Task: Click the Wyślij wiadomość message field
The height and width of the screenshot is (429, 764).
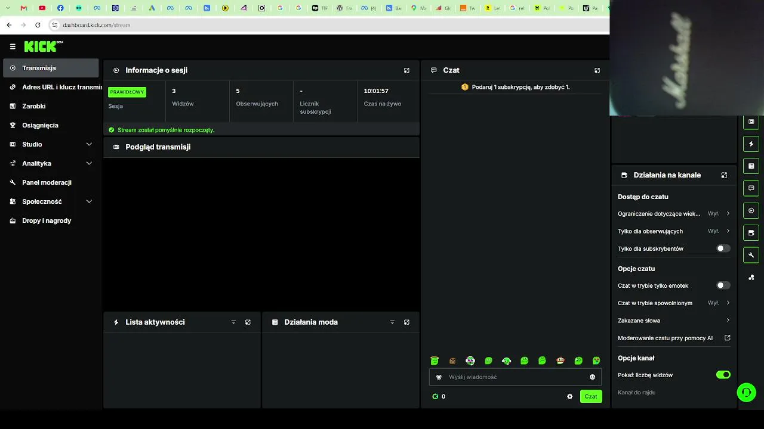Action: point(515,377)
